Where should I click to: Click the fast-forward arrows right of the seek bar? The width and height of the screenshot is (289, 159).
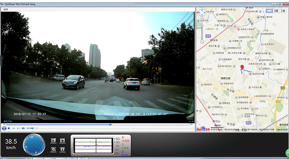point(191,125)
